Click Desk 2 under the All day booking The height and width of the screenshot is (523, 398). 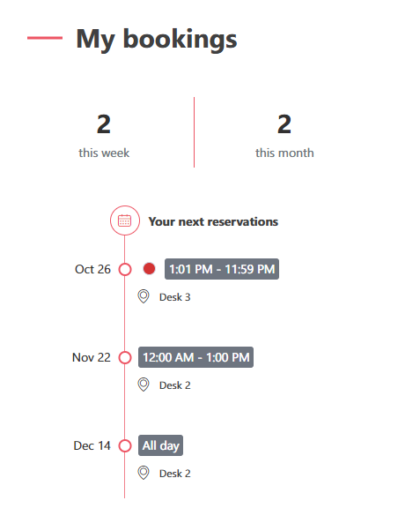[175, 474]
